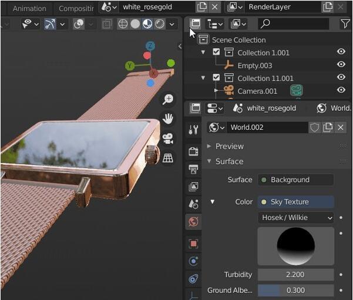
Task: Add a new view layer next to RenderLayer
Action: point(328,7)
